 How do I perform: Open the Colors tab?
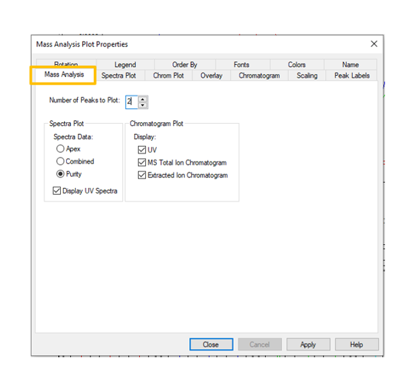click(x=297, y=65)
